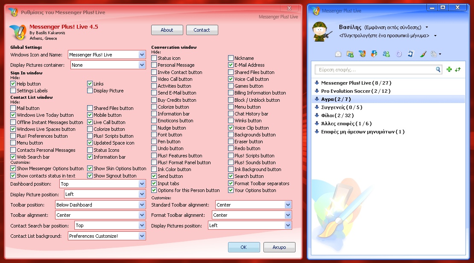The image size is (474, 263).
Task: Click the Messenger Plus logo in settings title bar
Action: (14, 12)
